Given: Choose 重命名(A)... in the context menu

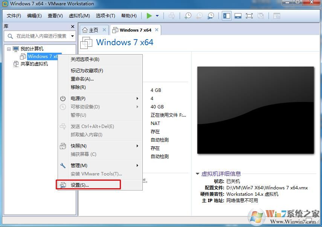Looking at the screenshot, I should click(x=100, y=79).
